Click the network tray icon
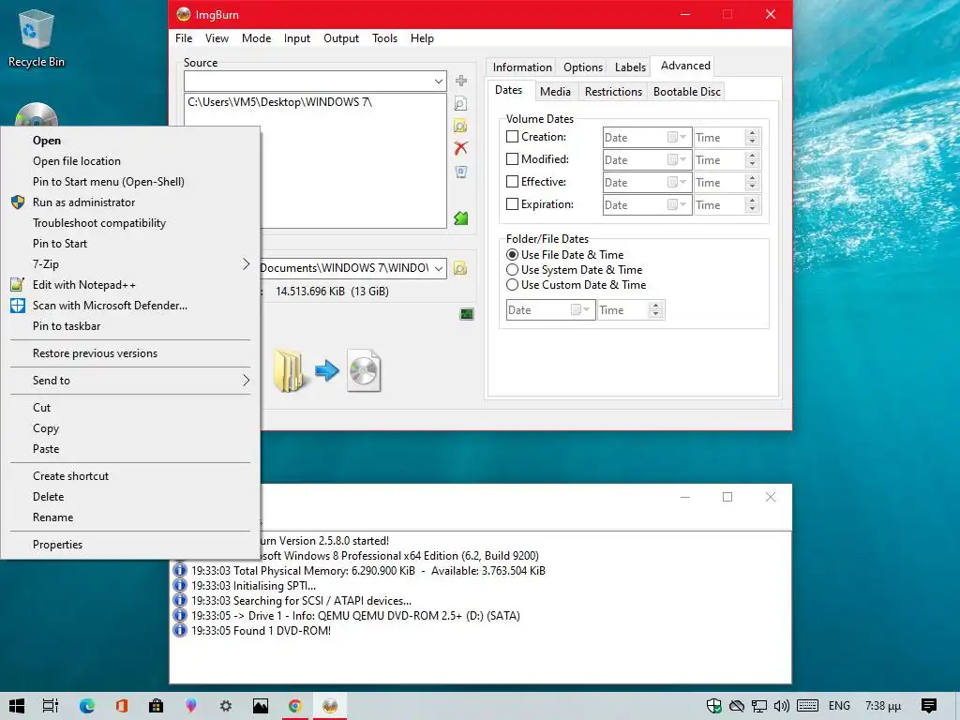Image resolution: width=960 pixels, height=720 pixels. [759, 706]
